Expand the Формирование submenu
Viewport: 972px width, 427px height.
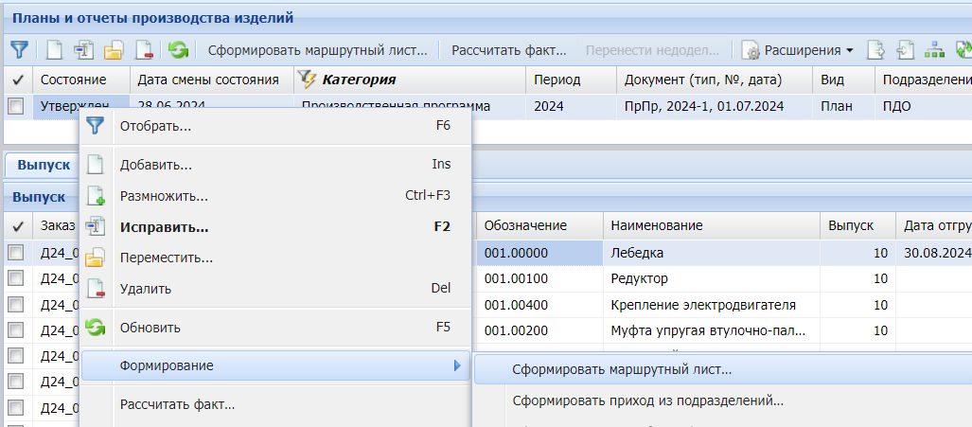[x=274, y=365]
